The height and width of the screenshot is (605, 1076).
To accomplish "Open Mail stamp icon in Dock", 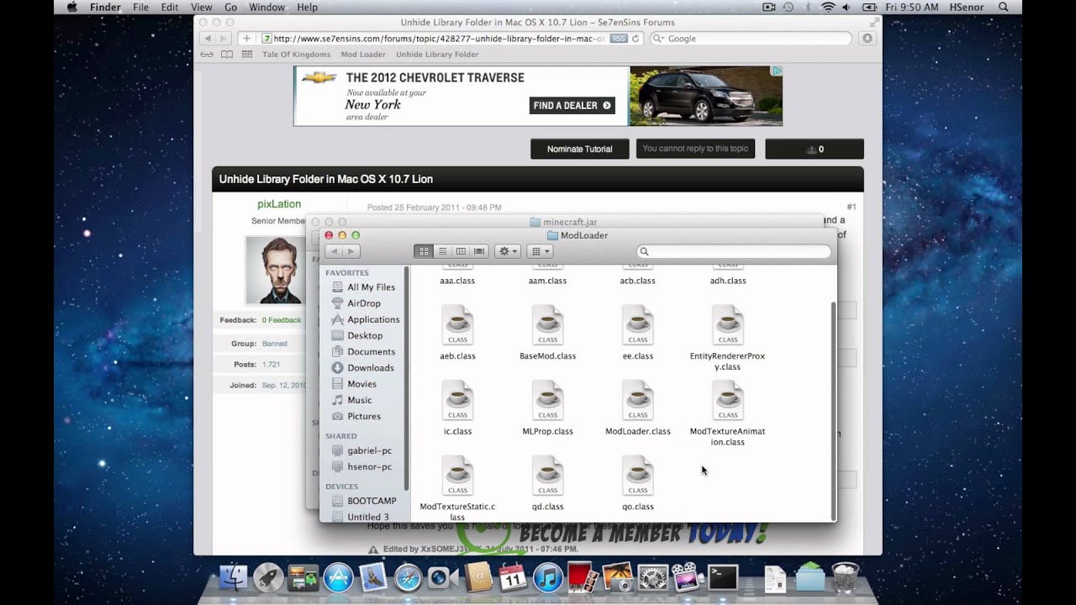I will click(x=372, y=577).
